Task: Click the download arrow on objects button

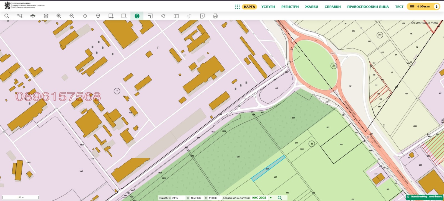Action: click(x=437, y=6)
